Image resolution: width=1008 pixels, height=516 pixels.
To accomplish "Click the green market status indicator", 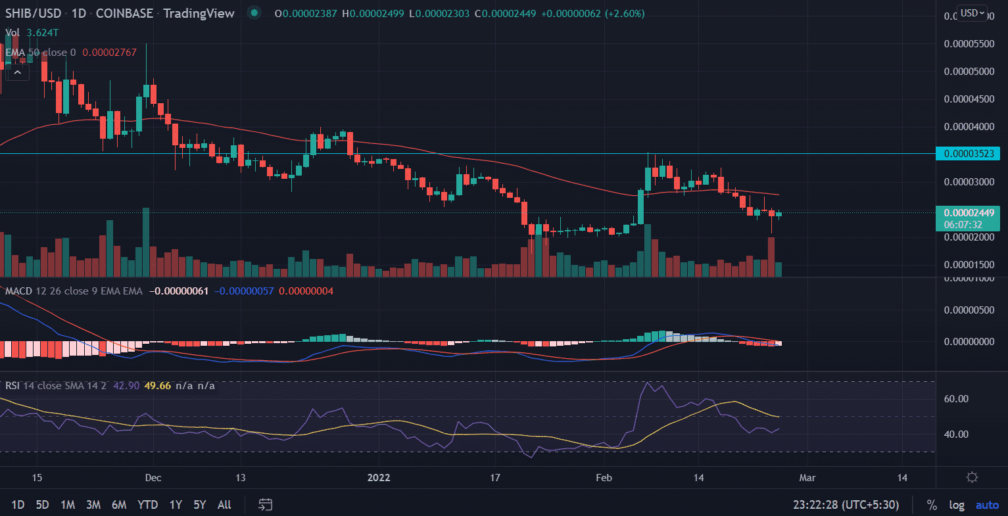I will (x=254, y=13).
